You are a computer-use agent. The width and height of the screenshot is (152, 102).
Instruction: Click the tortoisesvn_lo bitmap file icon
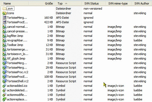[x=4, y=54]
